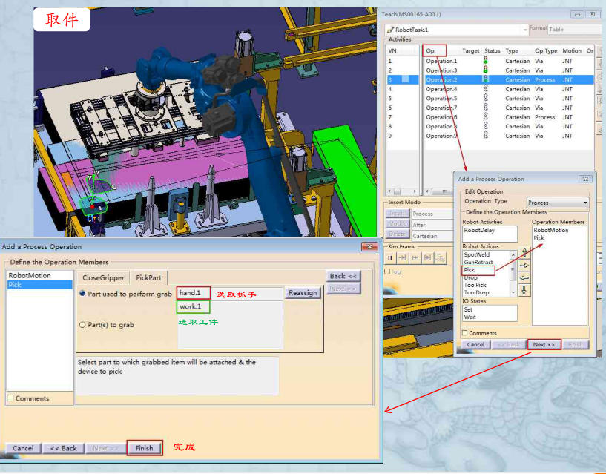This screenshot has height=474, width=606.
Task: Click the up arrow to move member up
Action: pos(524,253)
